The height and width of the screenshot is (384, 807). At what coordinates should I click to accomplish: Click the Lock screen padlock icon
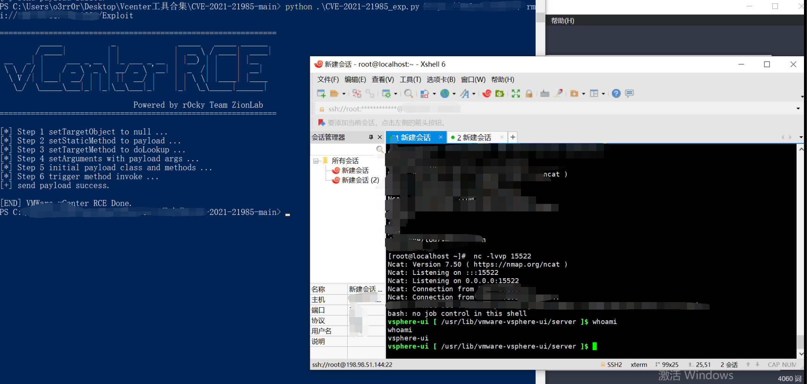tap(529, 94)
